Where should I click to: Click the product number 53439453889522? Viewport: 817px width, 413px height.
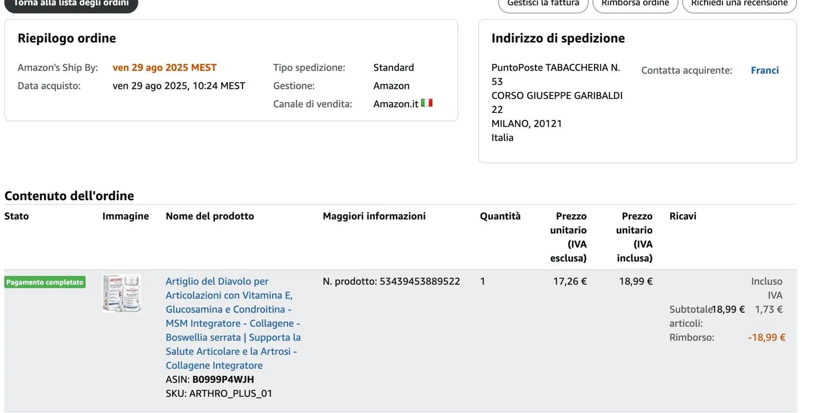coord(420,281)
